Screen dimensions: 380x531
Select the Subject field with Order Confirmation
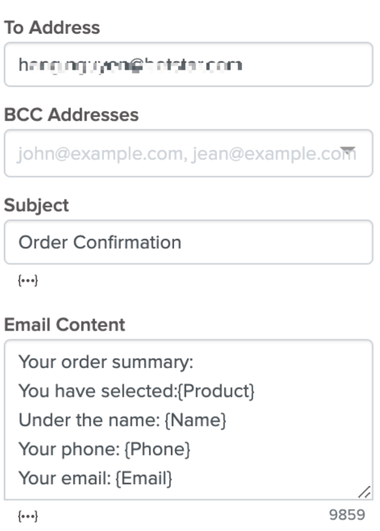[x=188, y=242]
